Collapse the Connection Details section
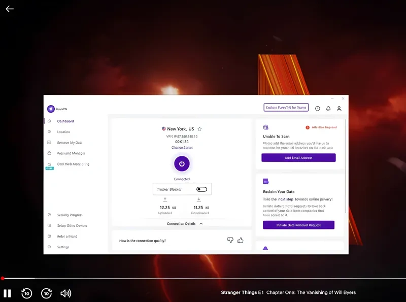406x302 pixels. [x=201, y=223]
